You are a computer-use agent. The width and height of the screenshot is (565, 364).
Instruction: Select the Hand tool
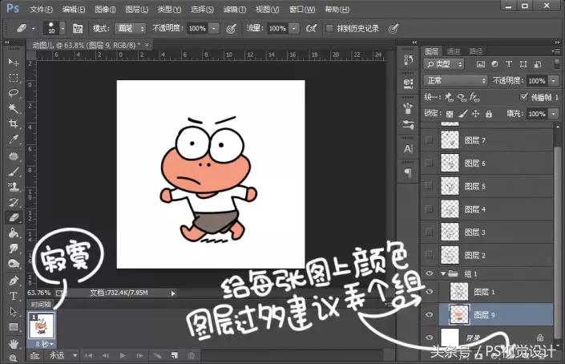point(14,343)
